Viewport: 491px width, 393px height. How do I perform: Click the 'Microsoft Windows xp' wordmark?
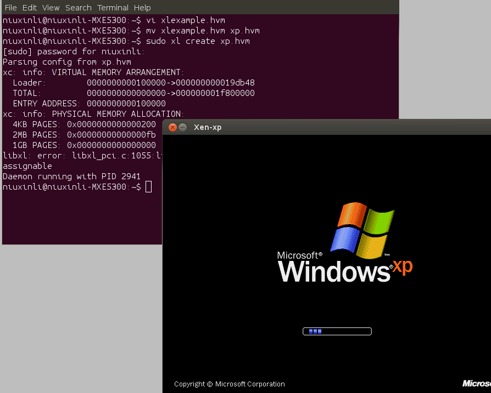tap(345, 267)
